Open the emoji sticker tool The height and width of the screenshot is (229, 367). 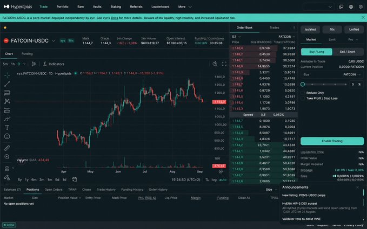[7, 136]
